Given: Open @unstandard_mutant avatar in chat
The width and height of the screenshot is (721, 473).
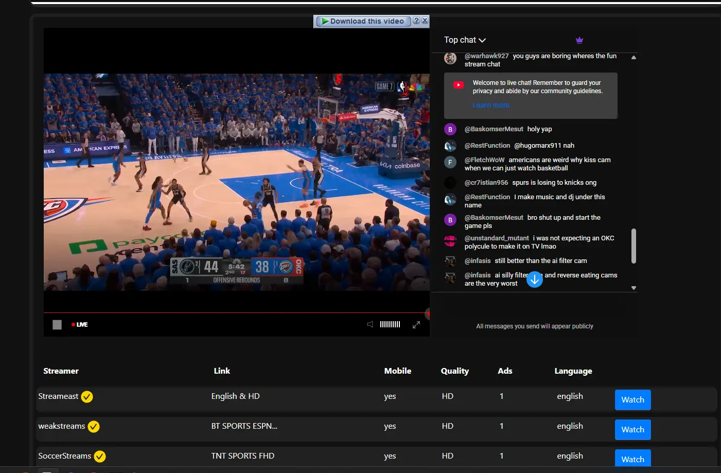Looking at the screenshot, I should (x=450, y=240).
